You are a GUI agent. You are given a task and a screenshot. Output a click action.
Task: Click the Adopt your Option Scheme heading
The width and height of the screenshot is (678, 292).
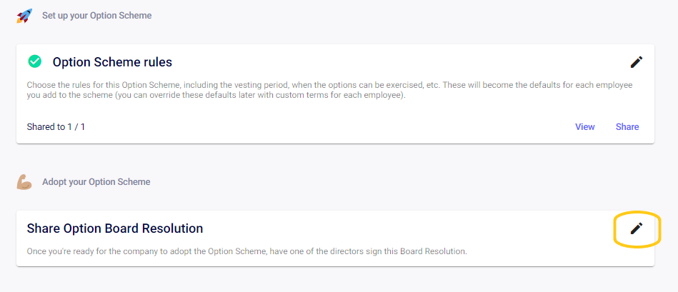(x=96, y=182)
